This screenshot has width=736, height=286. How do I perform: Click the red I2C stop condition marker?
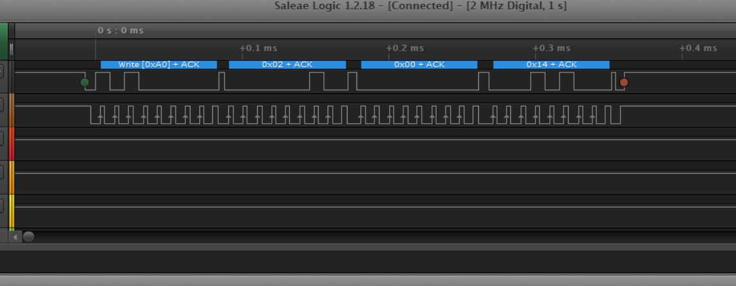624,82
